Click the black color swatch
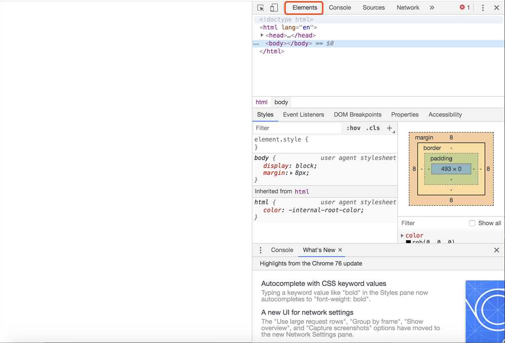 pyautogui.click(x=408, y=241)
